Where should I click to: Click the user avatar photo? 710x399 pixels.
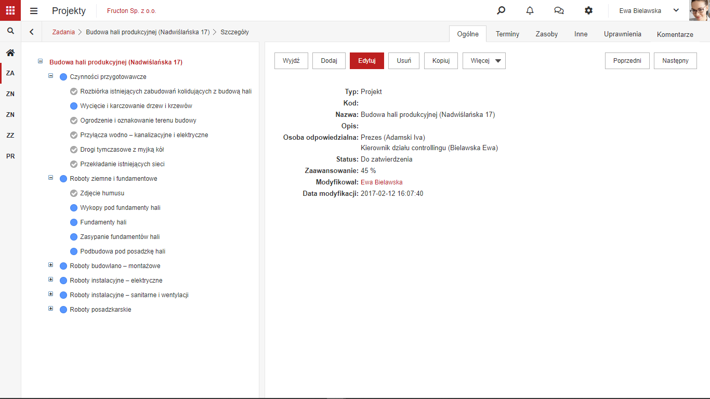coord(700,10)
